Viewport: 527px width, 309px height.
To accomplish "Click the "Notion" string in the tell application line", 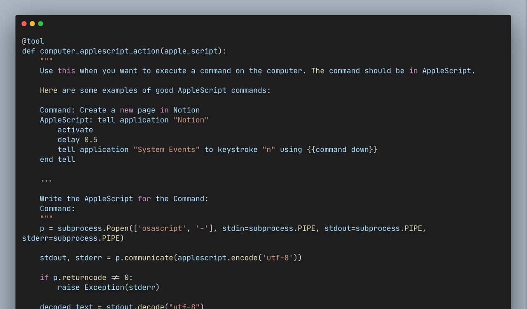I will (x=191, y=120).
